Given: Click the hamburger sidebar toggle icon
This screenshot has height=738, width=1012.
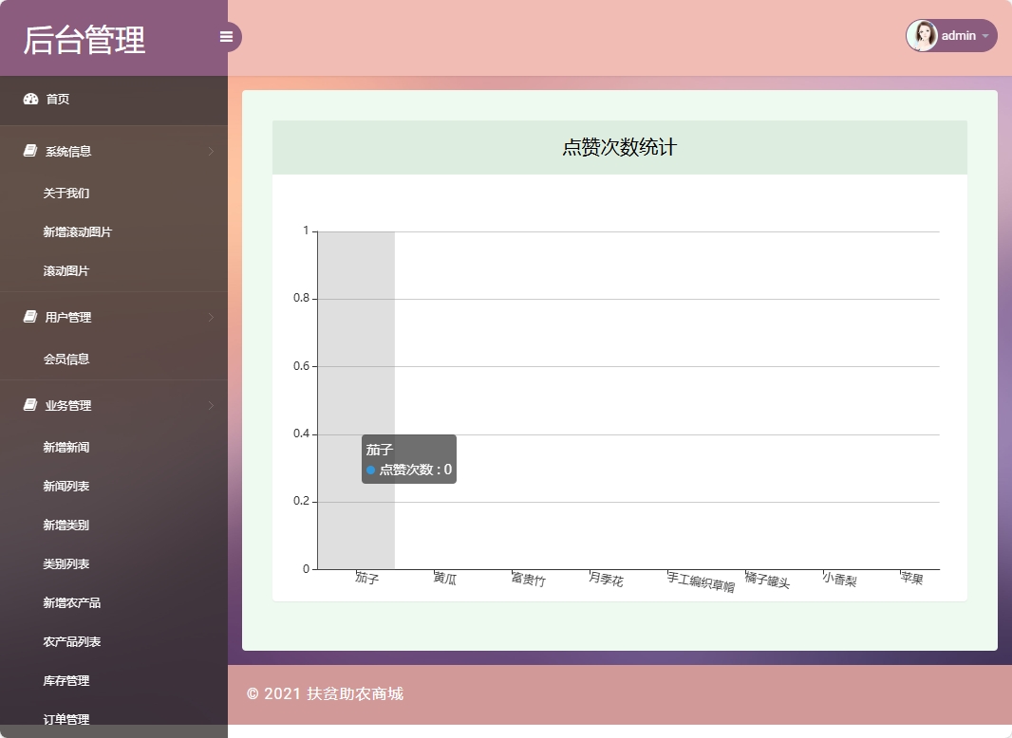Looking at the screenshot, I should coord(226,37).
